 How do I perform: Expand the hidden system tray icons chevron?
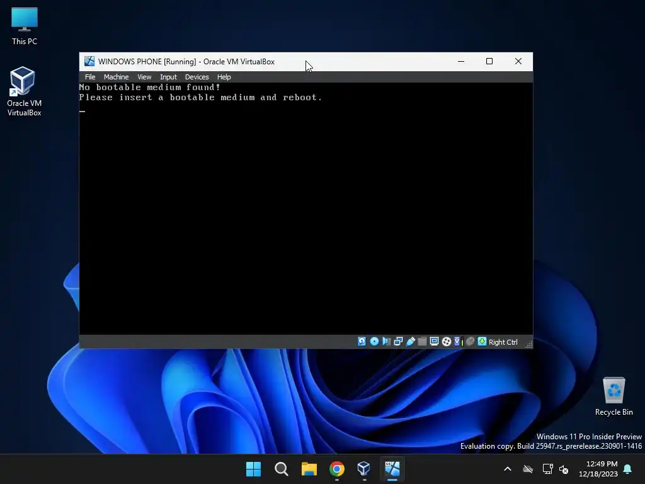[508, 469]
